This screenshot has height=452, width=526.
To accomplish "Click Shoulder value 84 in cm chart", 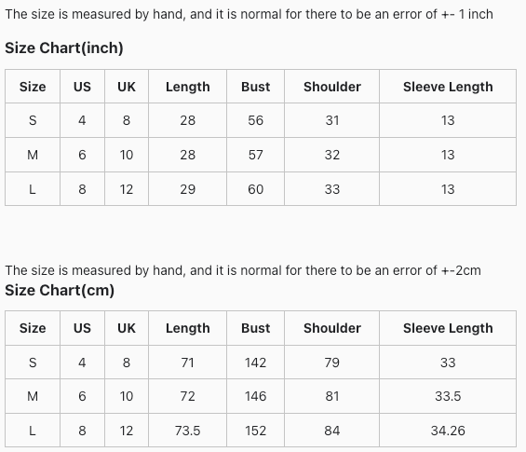I will tap(332, 431).
